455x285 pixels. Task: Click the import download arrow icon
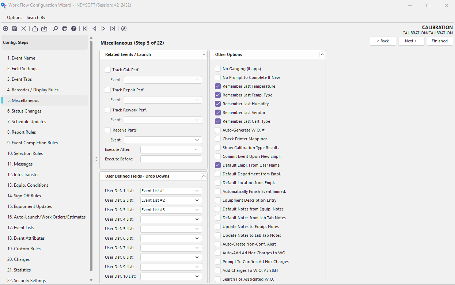tap(44, 28)
